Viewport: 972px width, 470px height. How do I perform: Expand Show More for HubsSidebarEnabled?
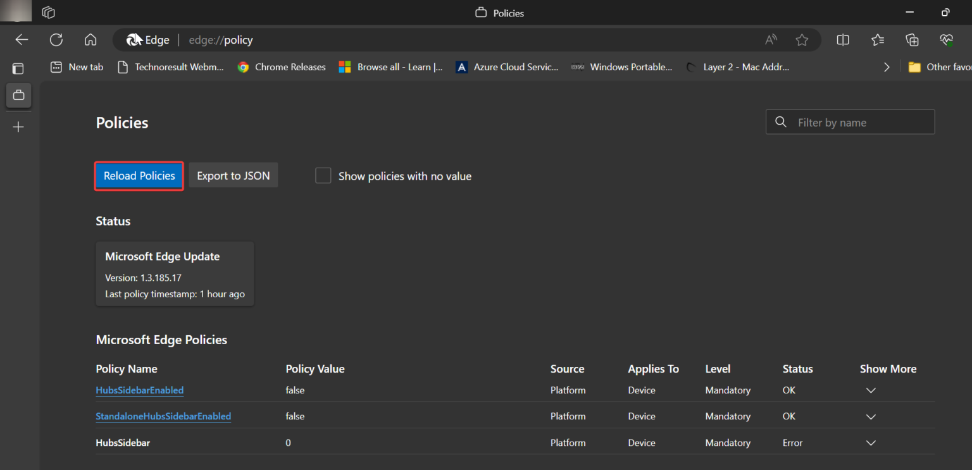[x=870, y=390]
